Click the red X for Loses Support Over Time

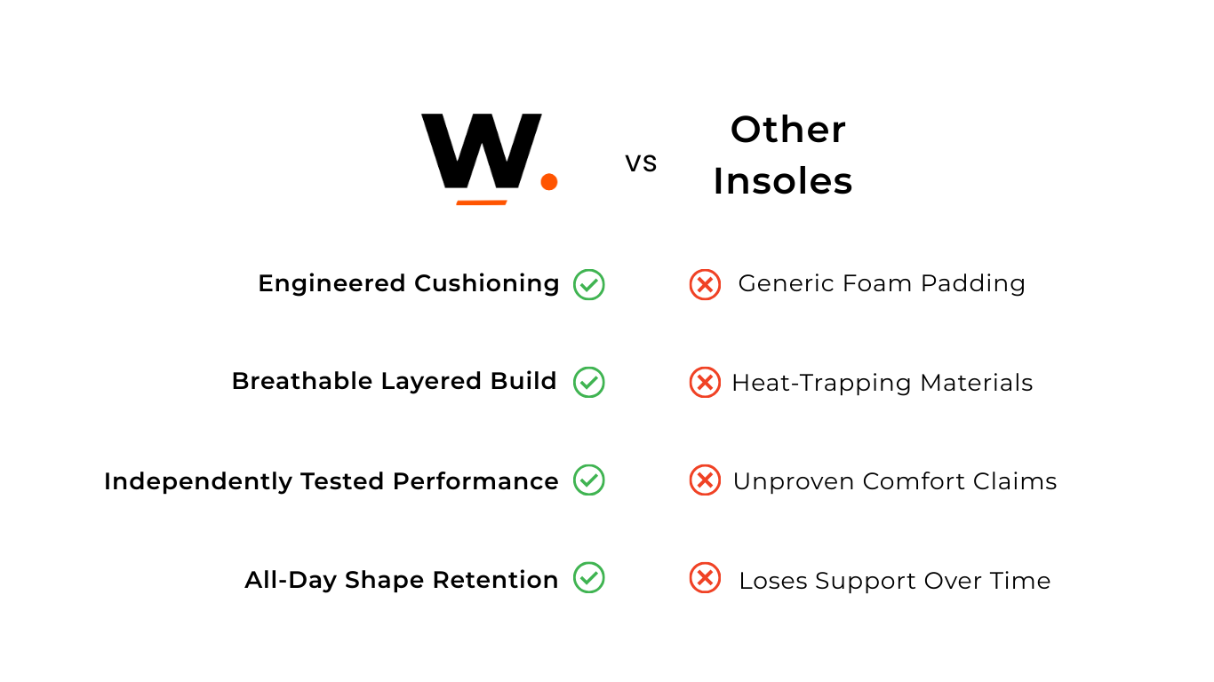705,578
